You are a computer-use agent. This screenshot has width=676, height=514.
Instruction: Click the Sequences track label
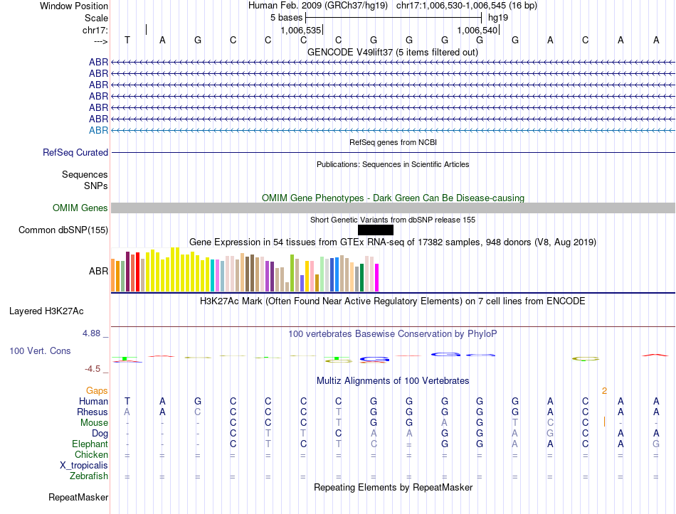(x=85, y=174)
